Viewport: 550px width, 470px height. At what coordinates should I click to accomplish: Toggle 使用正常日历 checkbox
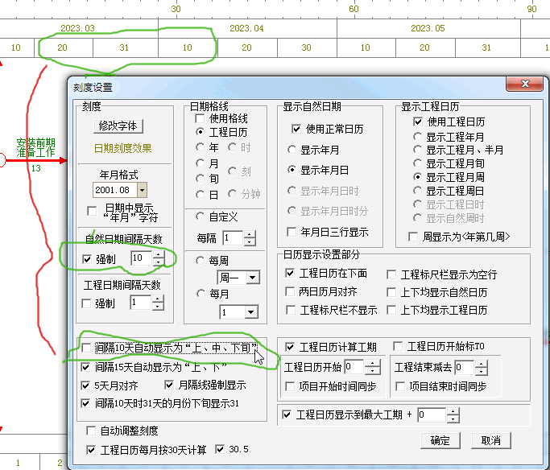[x=296, y=129]
